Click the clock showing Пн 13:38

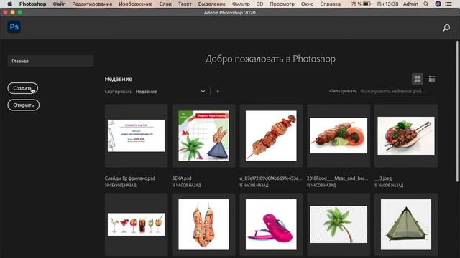tap(387, 4)
